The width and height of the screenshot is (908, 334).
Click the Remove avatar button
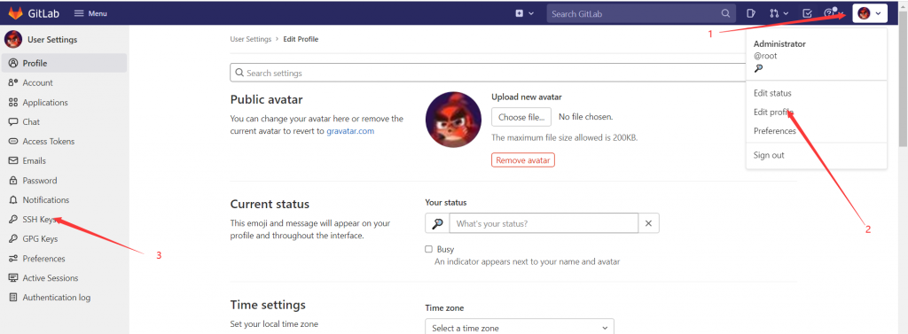pyautogui.click(x=523, y=159)
